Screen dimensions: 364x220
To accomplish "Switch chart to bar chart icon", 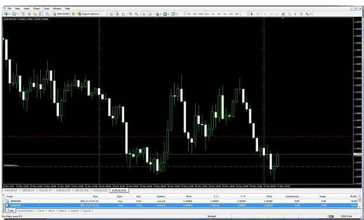I will pos(111,14).
